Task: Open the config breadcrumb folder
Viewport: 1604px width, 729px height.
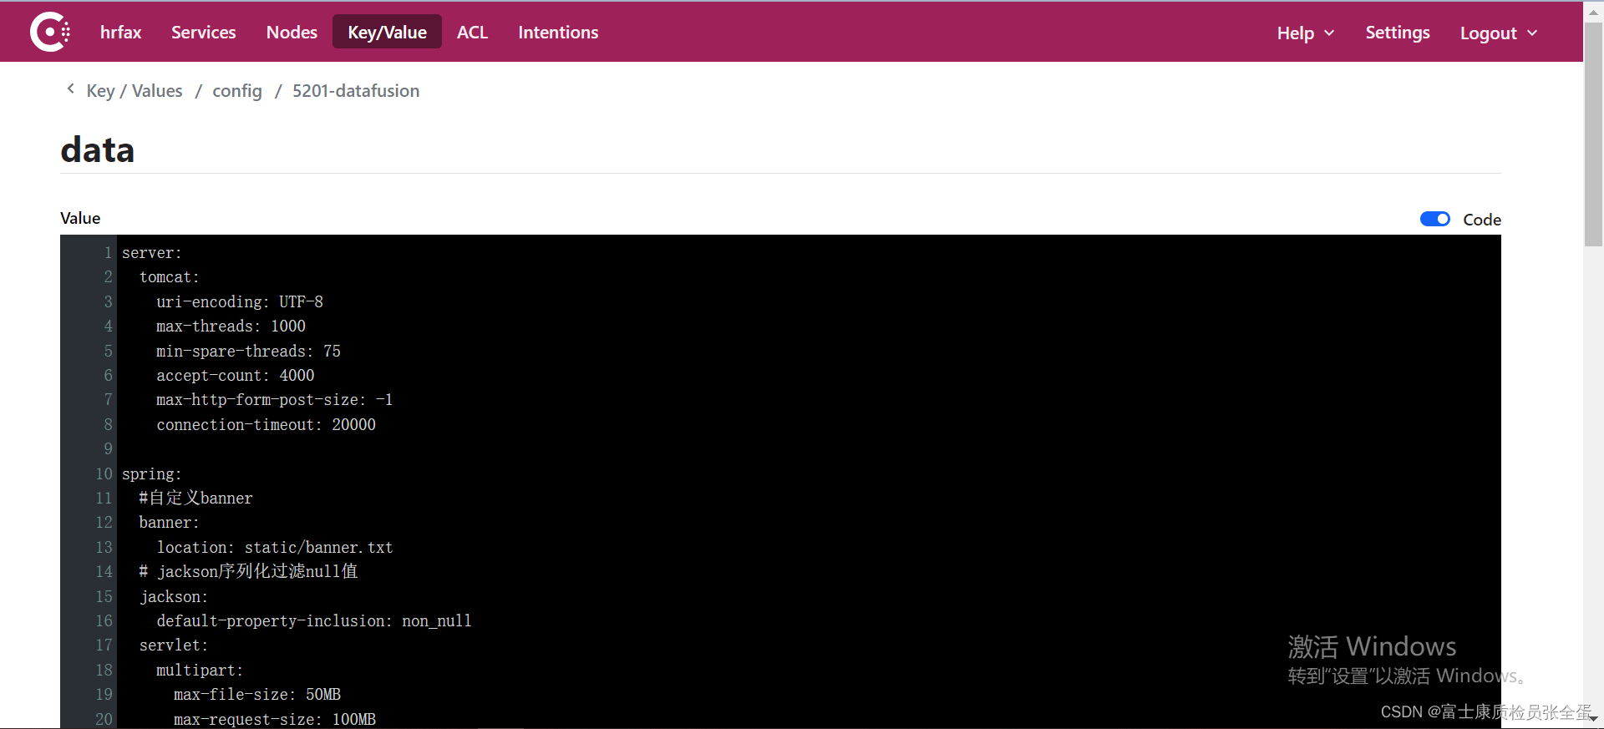Action: coord(237,91)
